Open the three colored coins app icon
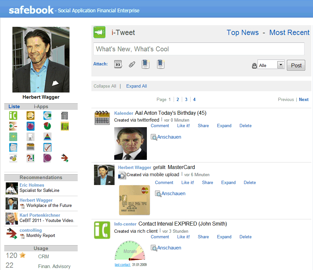This screenshot has height=270, width=313. (x=13, y=158)
